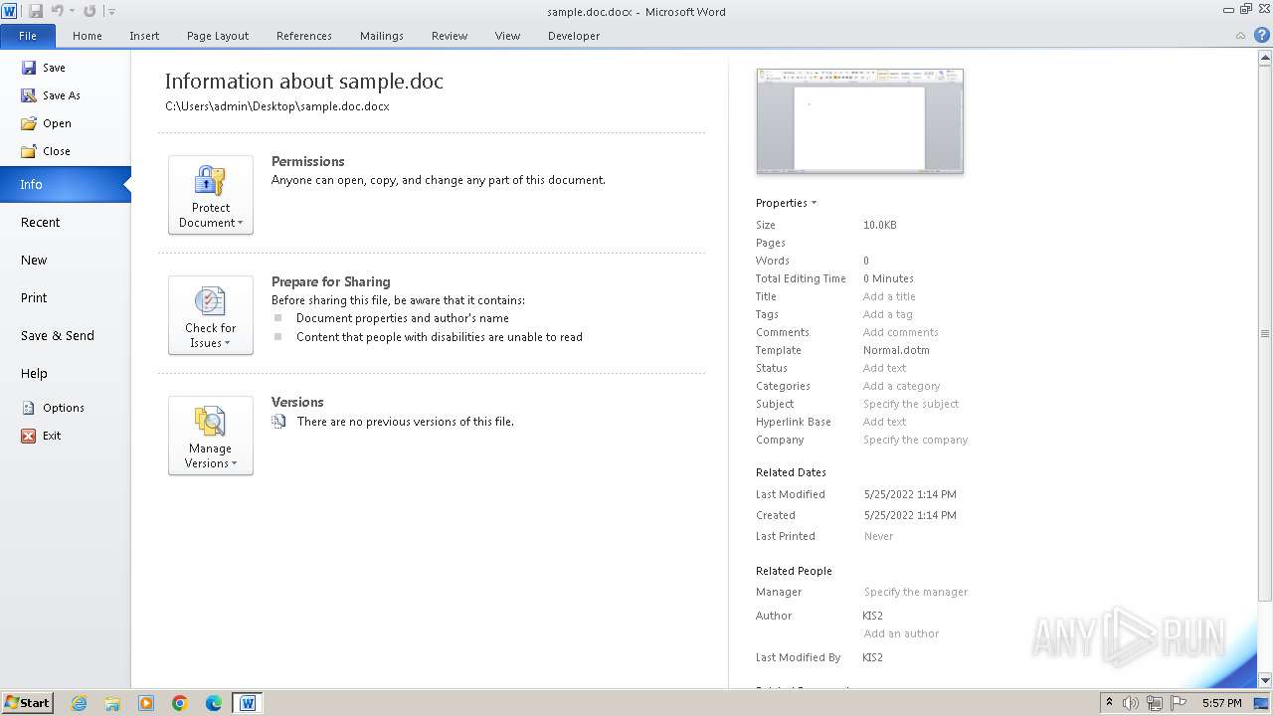1273x716 pixels.
Task: Launch Google Chrome from the taskbar
Action: point(180,703)
